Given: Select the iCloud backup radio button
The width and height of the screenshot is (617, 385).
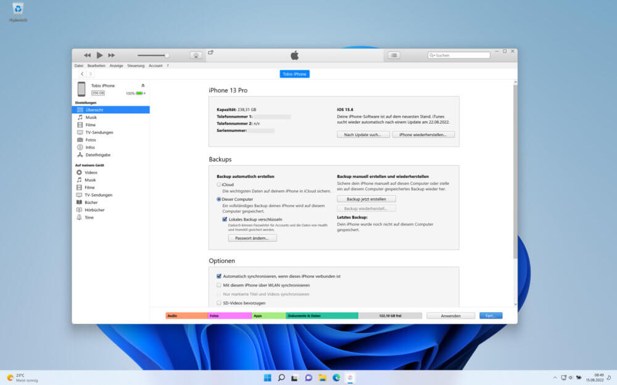Looking at the screenshot, I should [219, 184].
